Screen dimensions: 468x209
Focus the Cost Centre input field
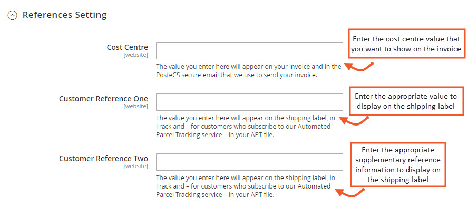pyautogui.click(x=249, y=50)
